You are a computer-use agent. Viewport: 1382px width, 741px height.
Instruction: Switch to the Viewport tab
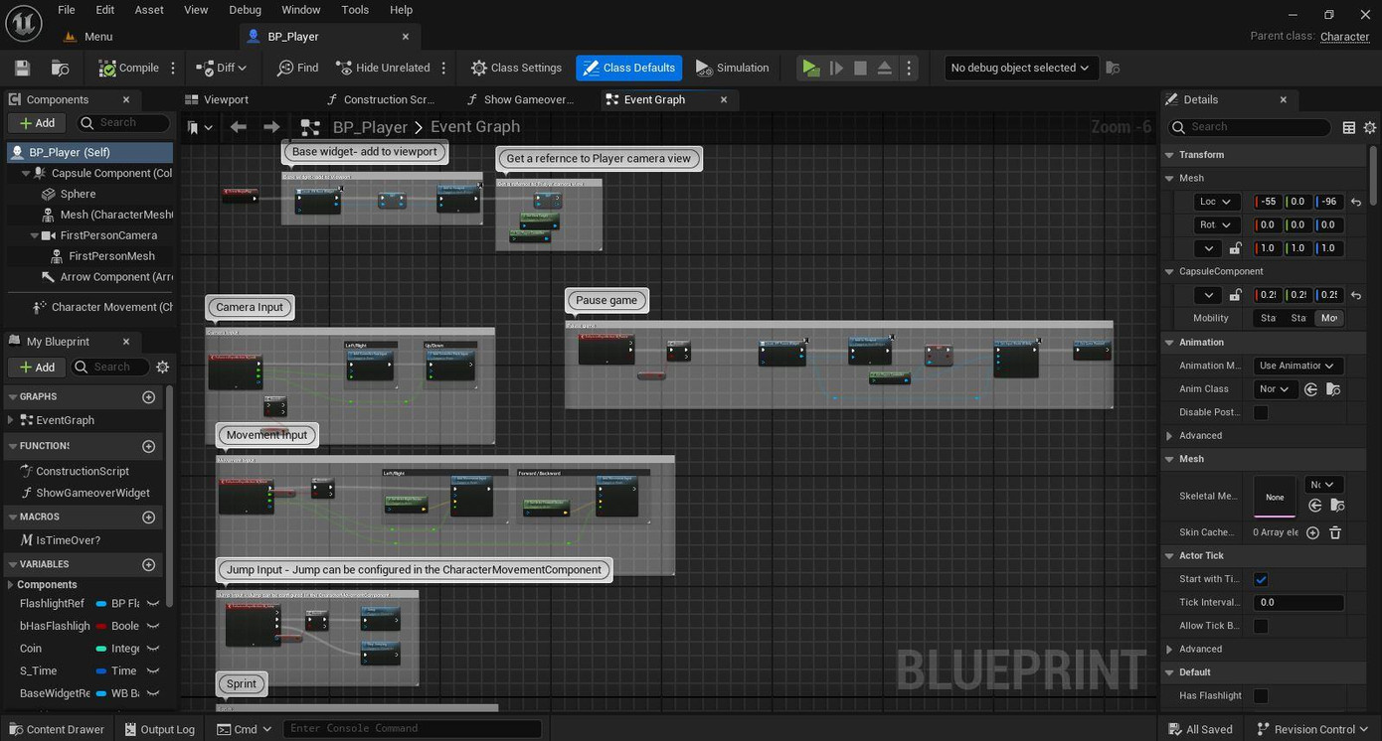226,99
